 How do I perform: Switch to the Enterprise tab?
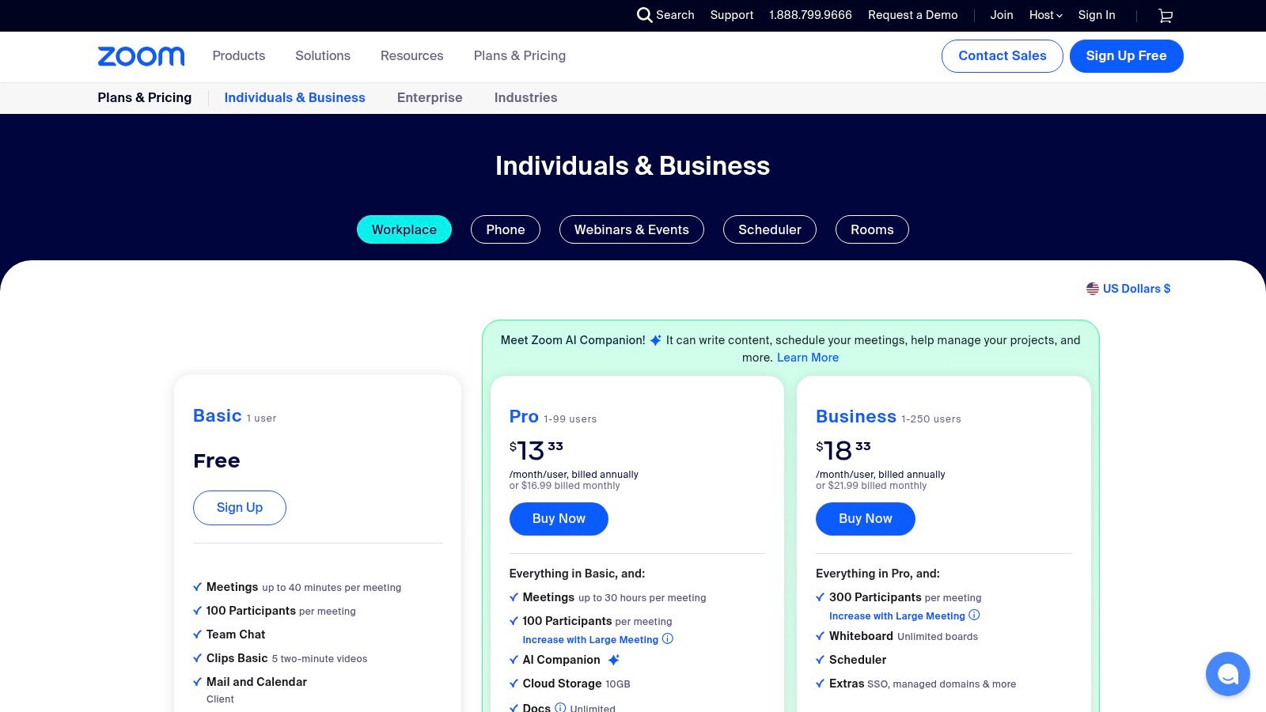click(x=430, y=97)
